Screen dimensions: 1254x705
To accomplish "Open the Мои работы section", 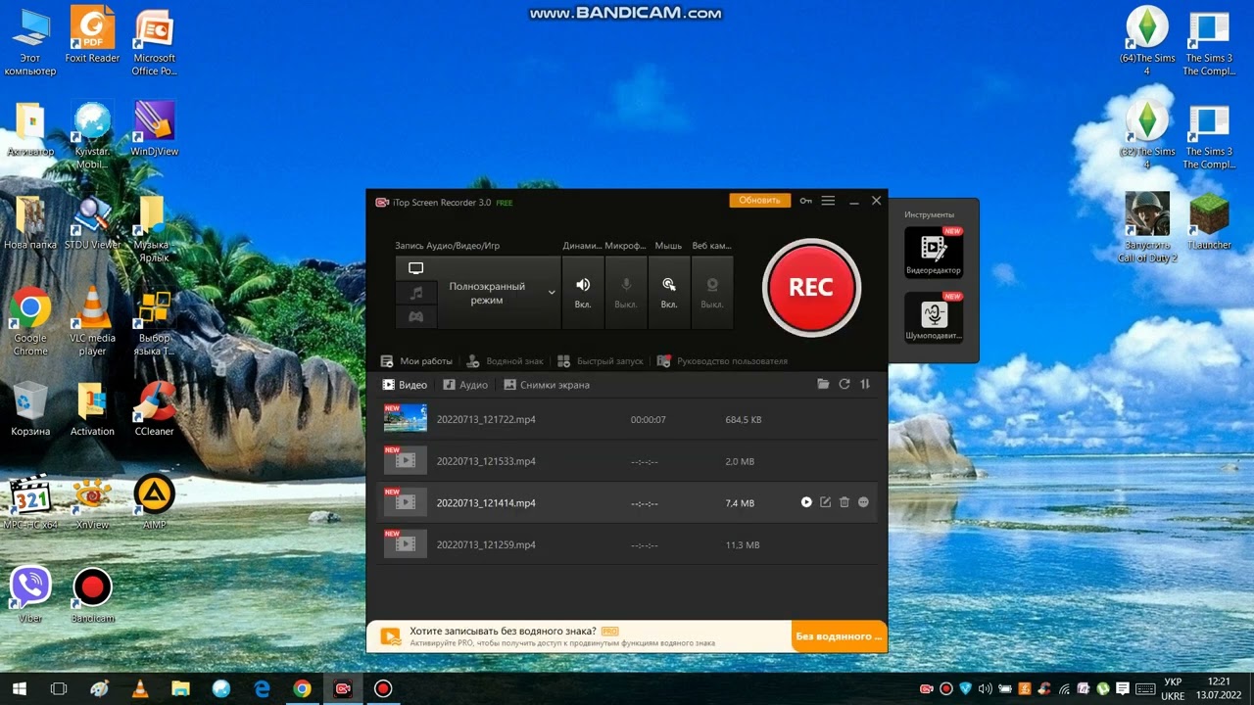I will pos(417,361).
